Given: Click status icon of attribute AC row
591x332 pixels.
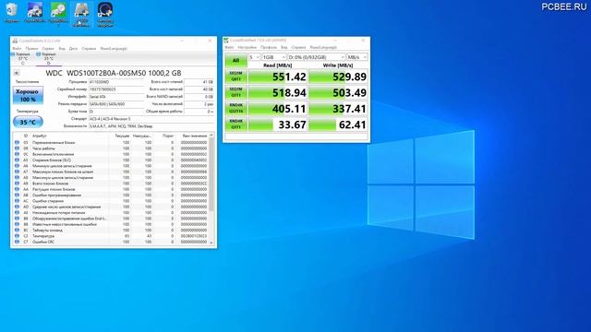Looking at the screenshot, I should [17, 201].
